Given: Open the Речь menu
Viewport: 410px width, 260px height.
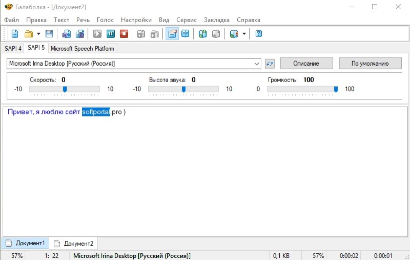Looking at the screenshot, I should click(x=83, y=20).
